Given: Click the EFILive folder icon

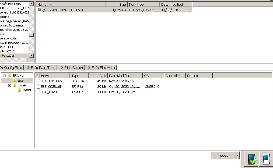Looking at the screenshot, I should [9, 75].
